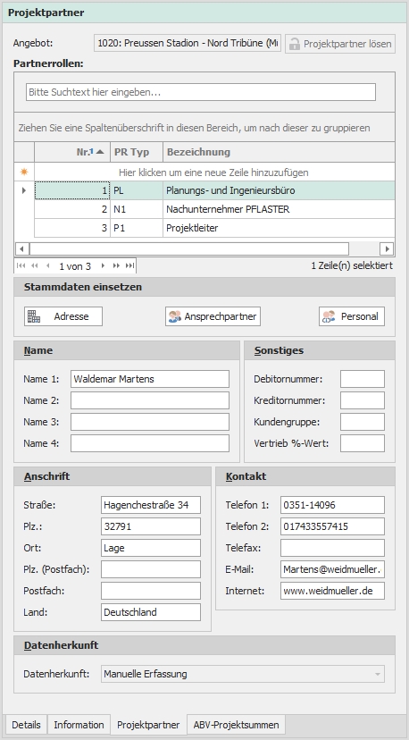Viewport: 409px width, 740px height.
Task: Click the Telefon 2 field
Action: (x=332, y=526)
